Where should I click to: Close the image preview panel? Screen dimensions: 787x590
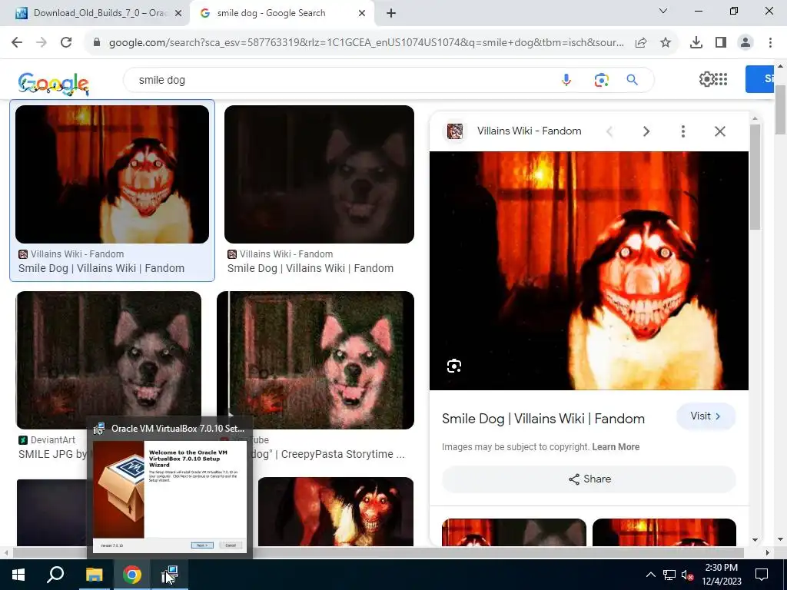(x=719, y=131)
